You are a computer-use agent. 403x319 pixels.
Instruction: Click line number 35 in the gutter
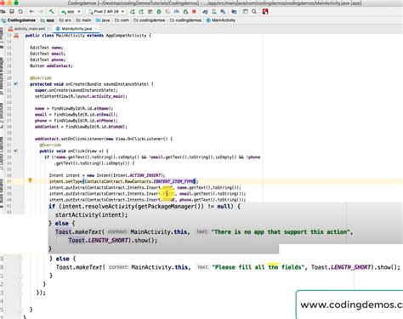pos(9,169)
